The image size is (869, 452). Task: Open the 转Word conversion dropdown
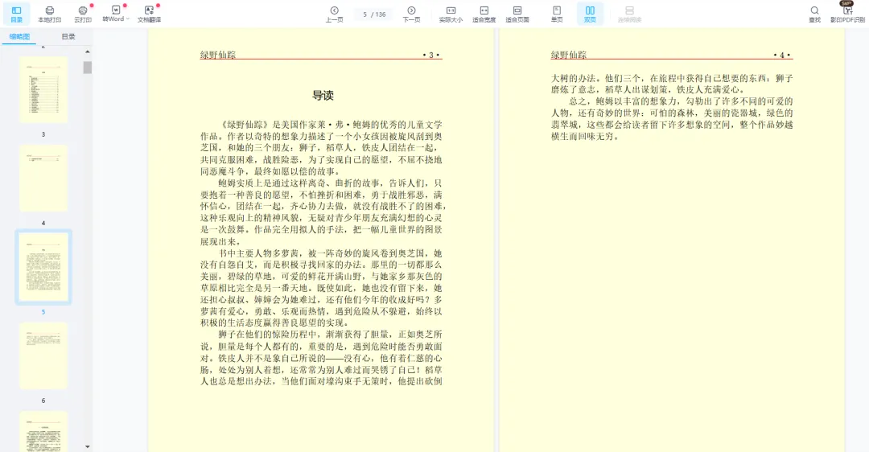point(115,14)
